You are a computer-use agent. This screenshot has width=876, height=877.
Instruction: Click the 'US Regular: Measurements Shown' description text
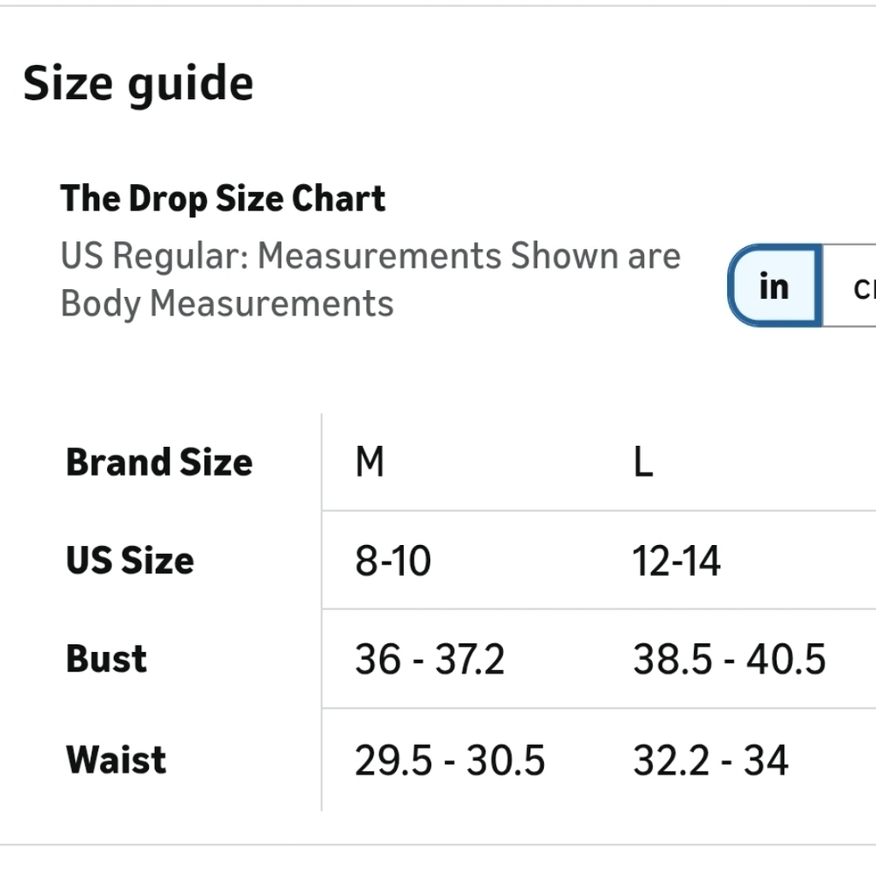pos(281,256)
